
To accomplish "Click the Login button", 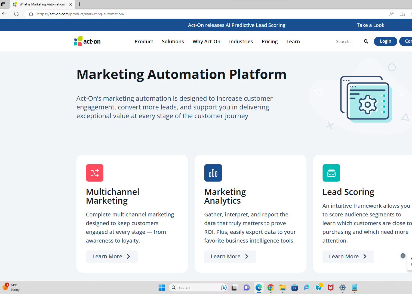I will 386,41.
